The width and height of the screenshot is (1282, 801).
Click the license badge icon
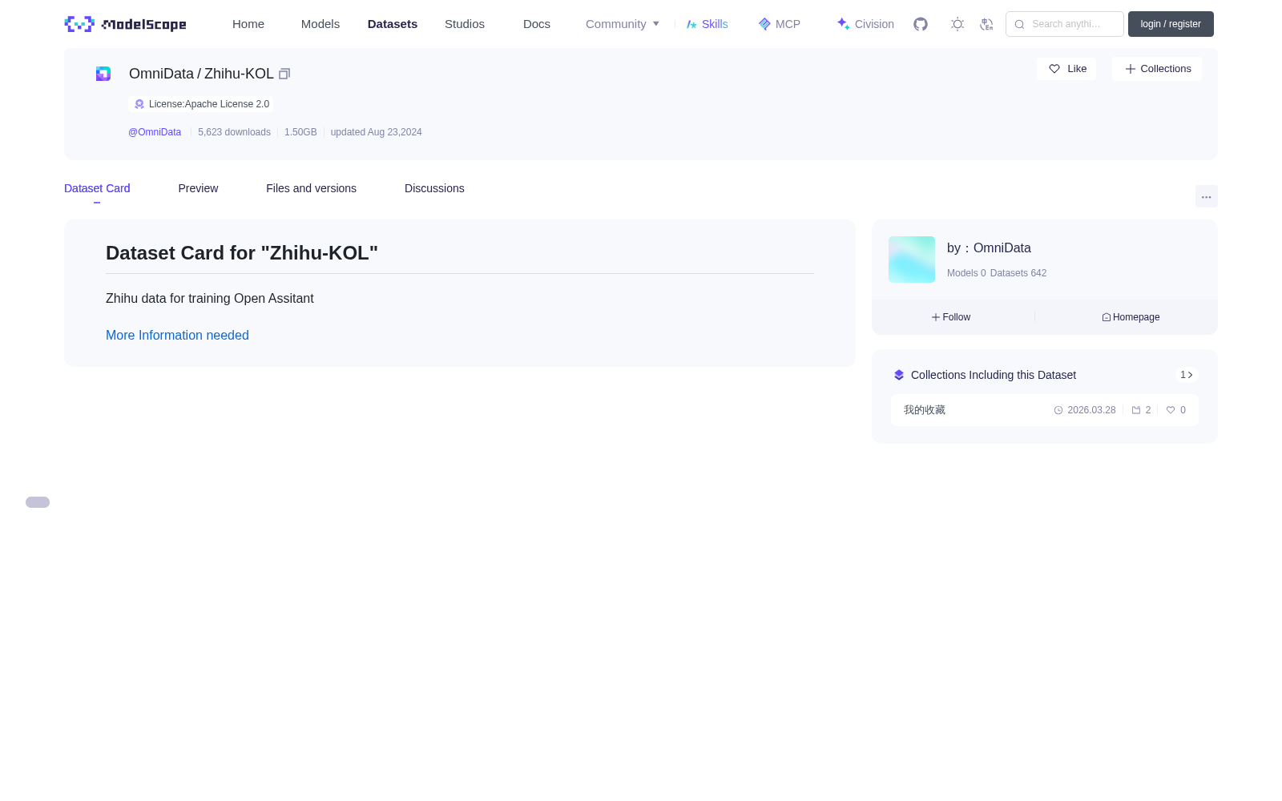pyautogui.click(x=139, y=104)
